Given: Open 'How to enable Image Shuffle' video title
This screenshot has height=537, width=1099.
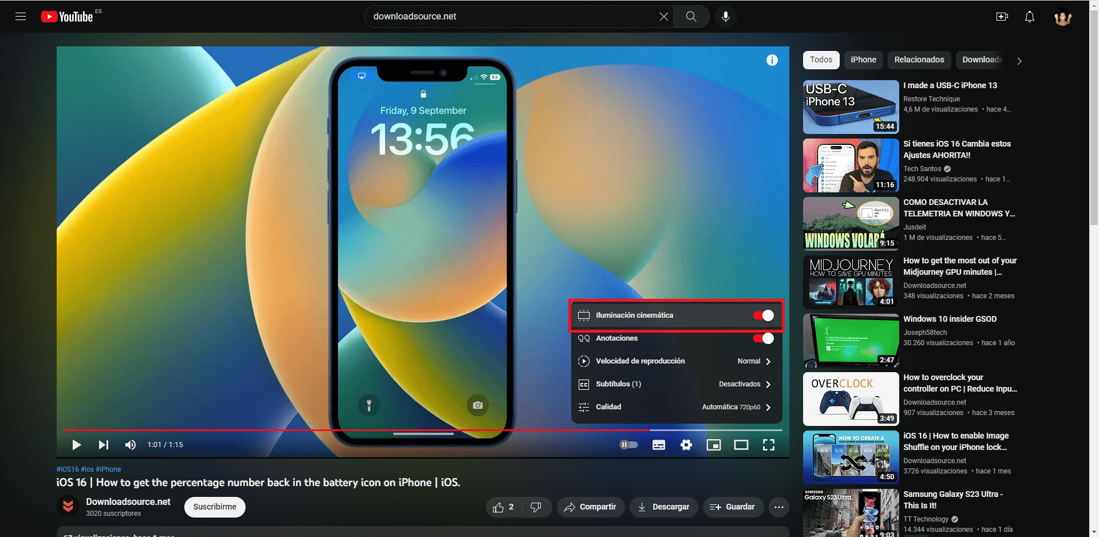Looking at the screenshot, I should pos(956,441).
